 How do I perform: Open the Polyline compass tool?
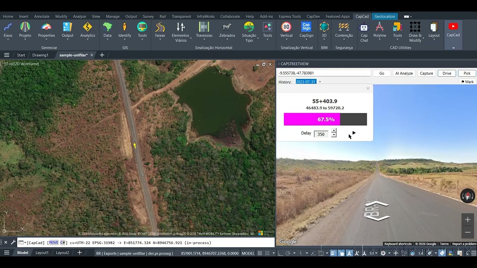pos(380,30)
